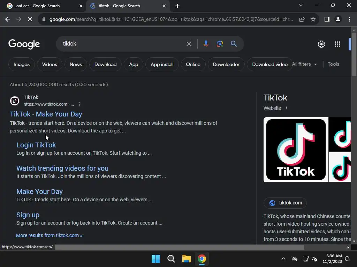Click the horizontal scrollbar right arrow

tap(348, 247)
